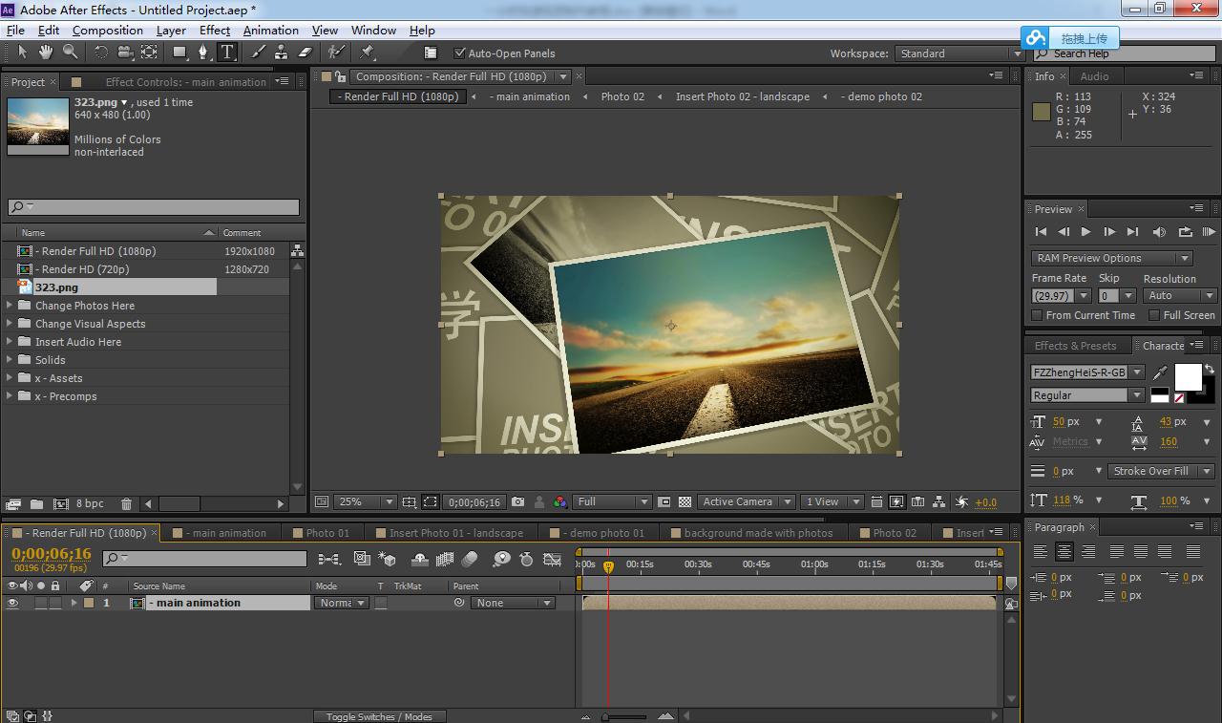The image size is (1222, 723).
Task: Select the Hand tool
Action: (46, 53)
